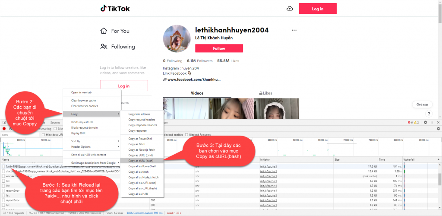Click the cloud upload icon in header
This screenshot has height=216, width=442.
click(x=290, y=9)
